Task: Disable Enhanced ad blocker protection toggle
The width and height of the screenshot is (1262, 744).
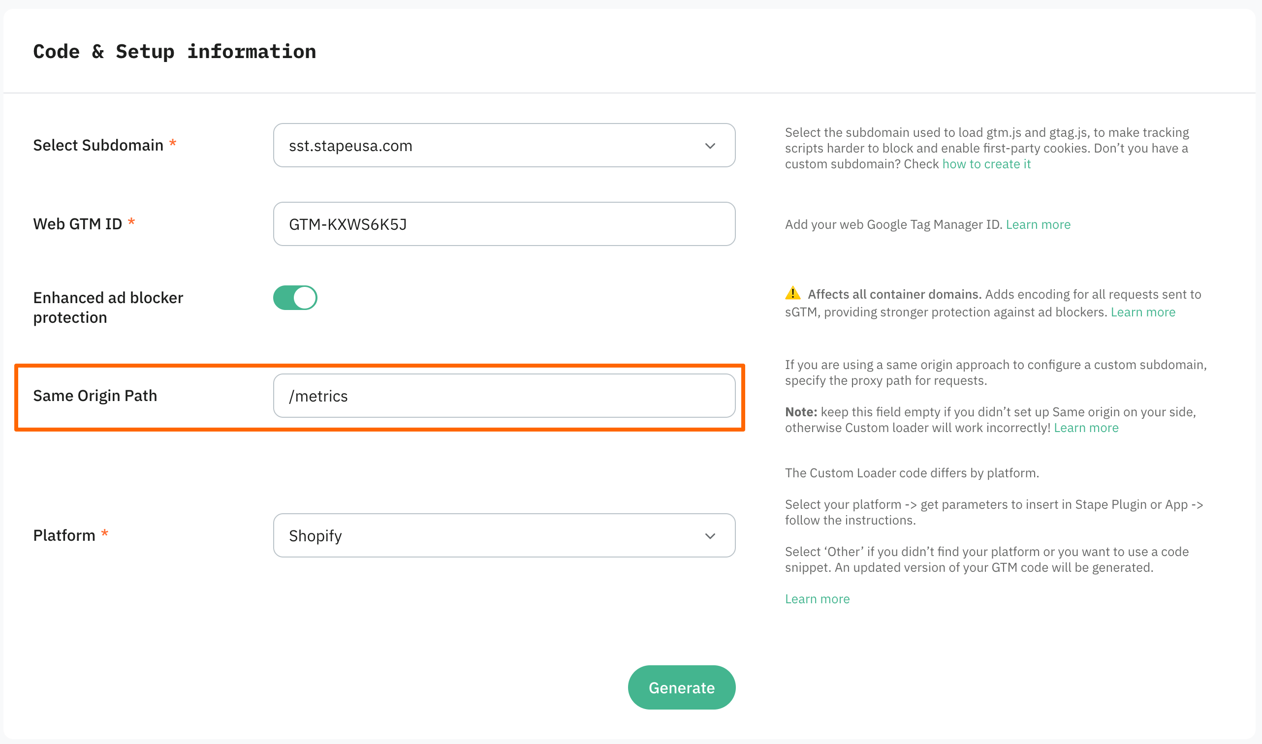Action: [295, 298]
